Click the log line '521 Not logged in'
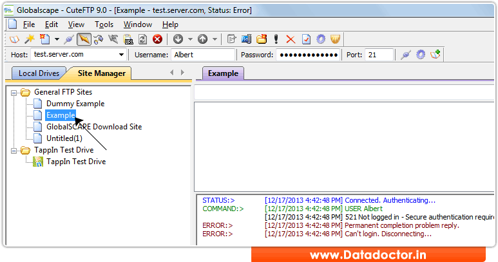498x262 pixels. [372, 218]
